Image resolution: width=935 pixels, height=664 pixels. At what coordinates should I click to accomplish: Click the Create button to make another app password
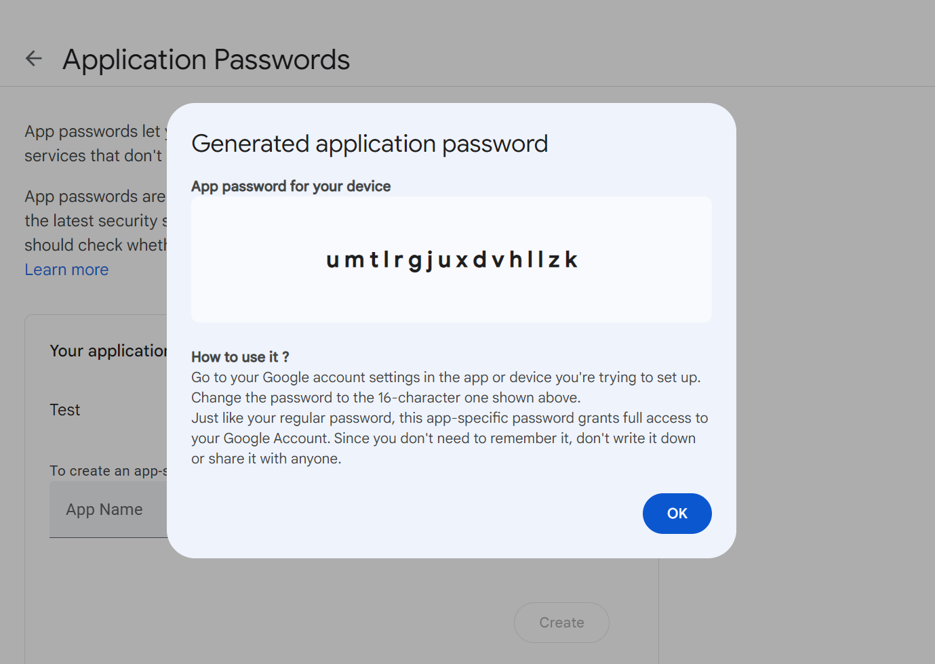click(561, 622)
